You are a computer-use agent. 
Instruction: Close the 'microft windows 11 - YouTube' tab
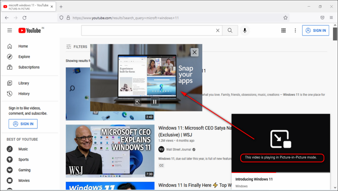click(x=52, y=7)
